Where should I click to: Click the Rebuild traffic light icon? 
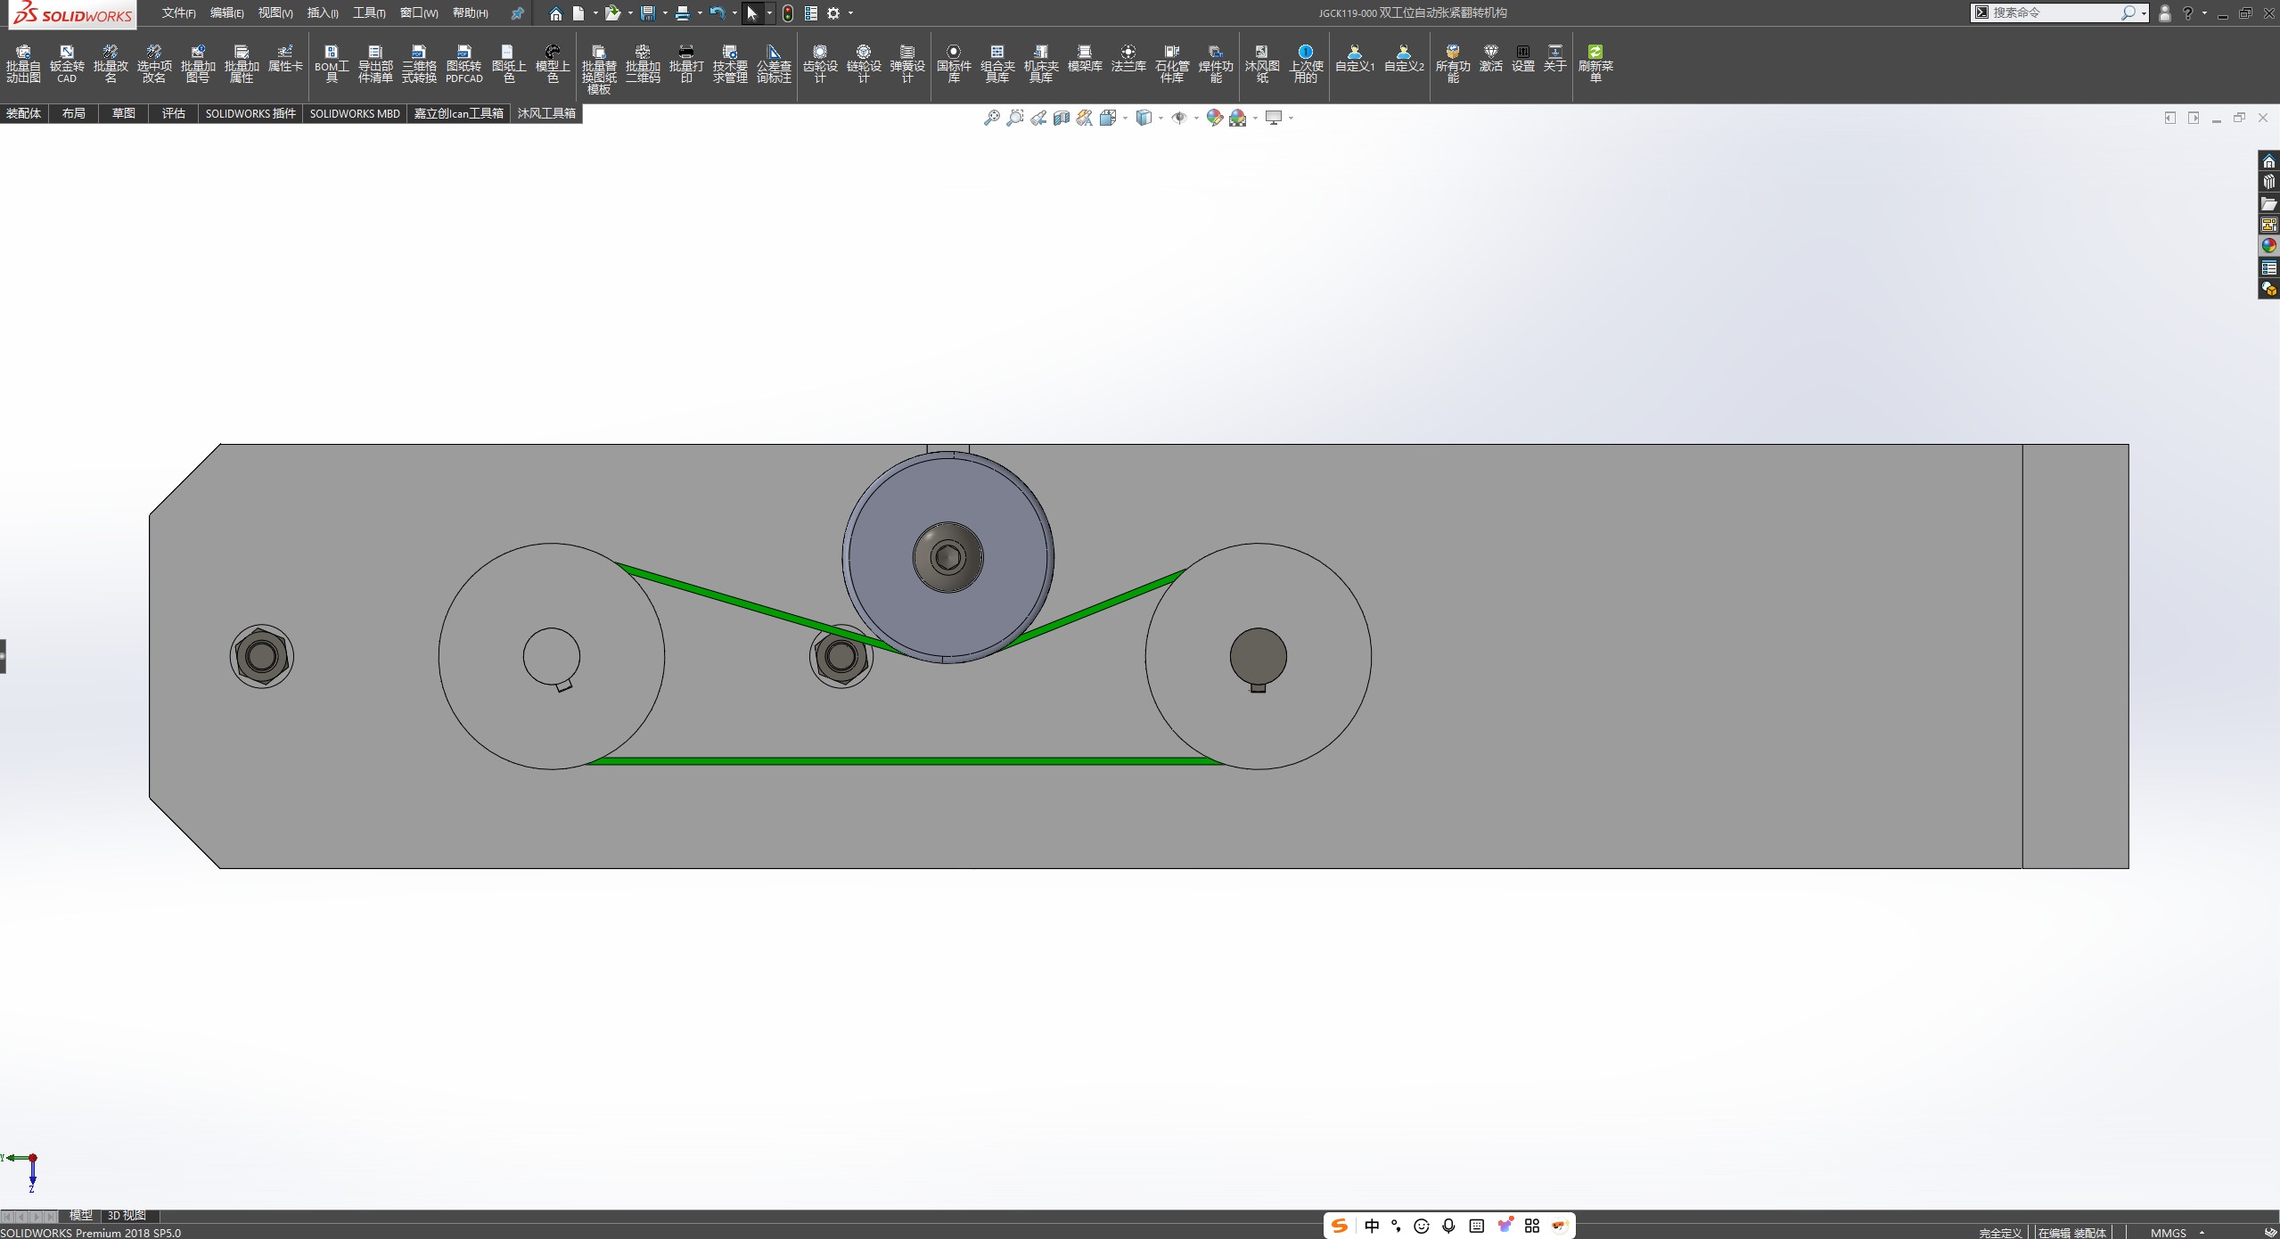[788, 13]
